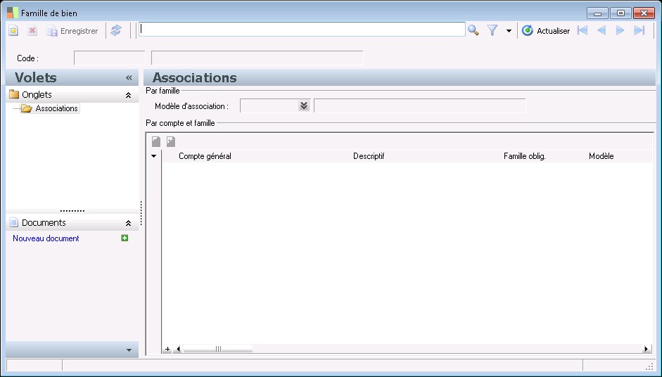Click the Actualiser button
Viewport: 662px width, 377px height.
tap(545, 31)
